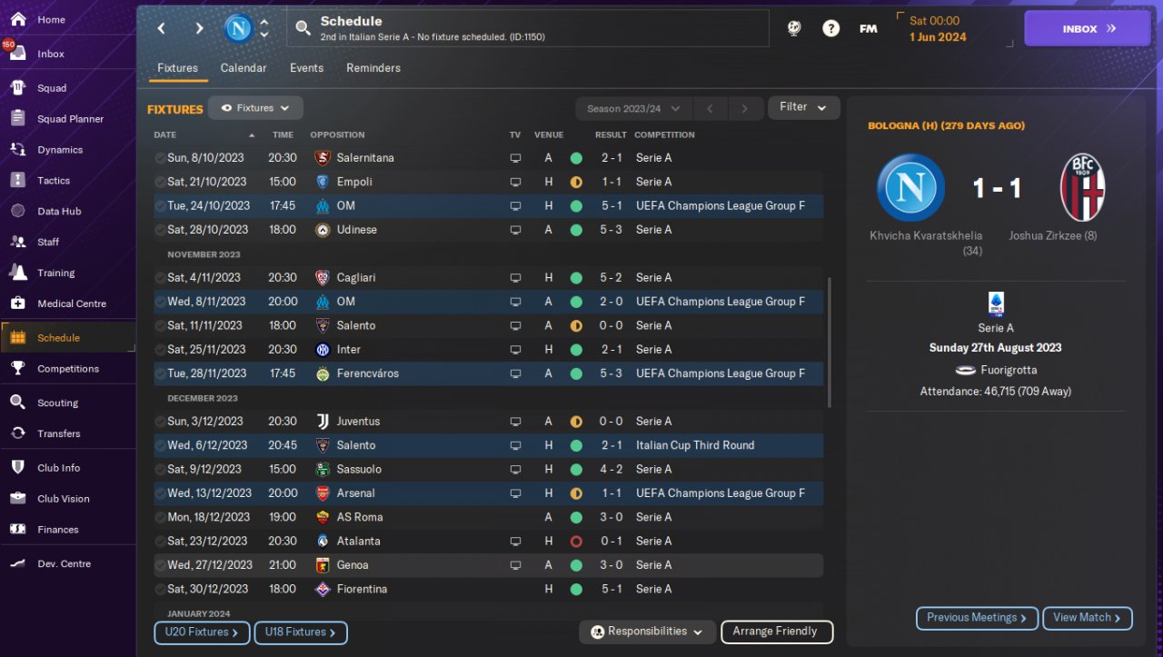Click the fixtures list vertical scrollbar
1163x657 pixels.
[830, 343]
